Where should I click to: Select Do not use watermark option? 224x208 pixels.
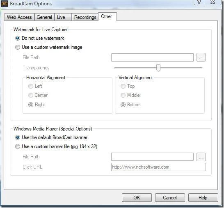click(x=39, y=38)
